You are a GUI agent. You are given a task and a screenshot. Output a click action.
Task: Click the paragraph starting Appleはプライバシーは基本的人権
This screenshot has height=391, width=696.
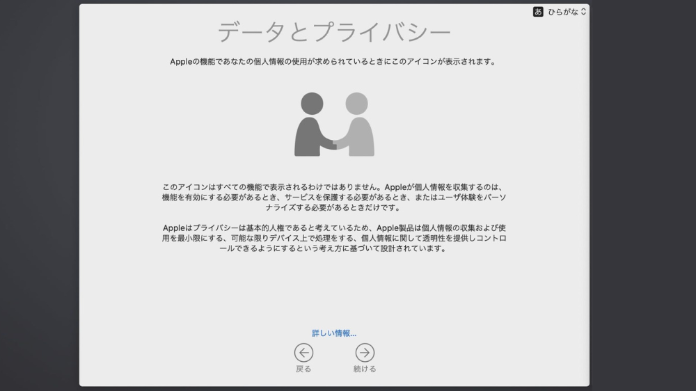334,238
